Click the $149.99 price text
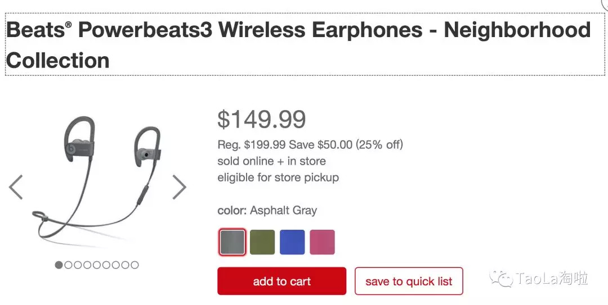 [x=262, y=119]
